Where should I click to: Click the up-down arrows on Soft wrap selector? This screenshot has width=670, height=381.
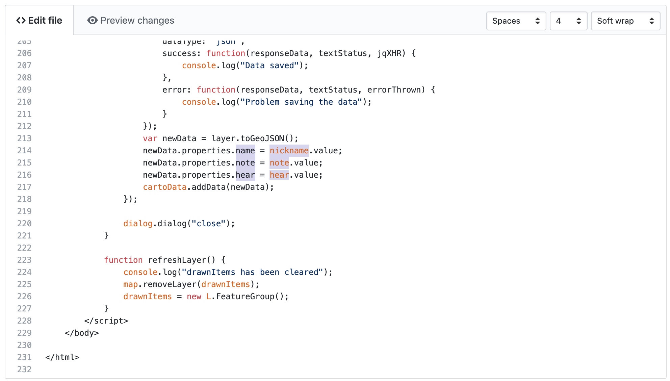click(x=651, y=21)
